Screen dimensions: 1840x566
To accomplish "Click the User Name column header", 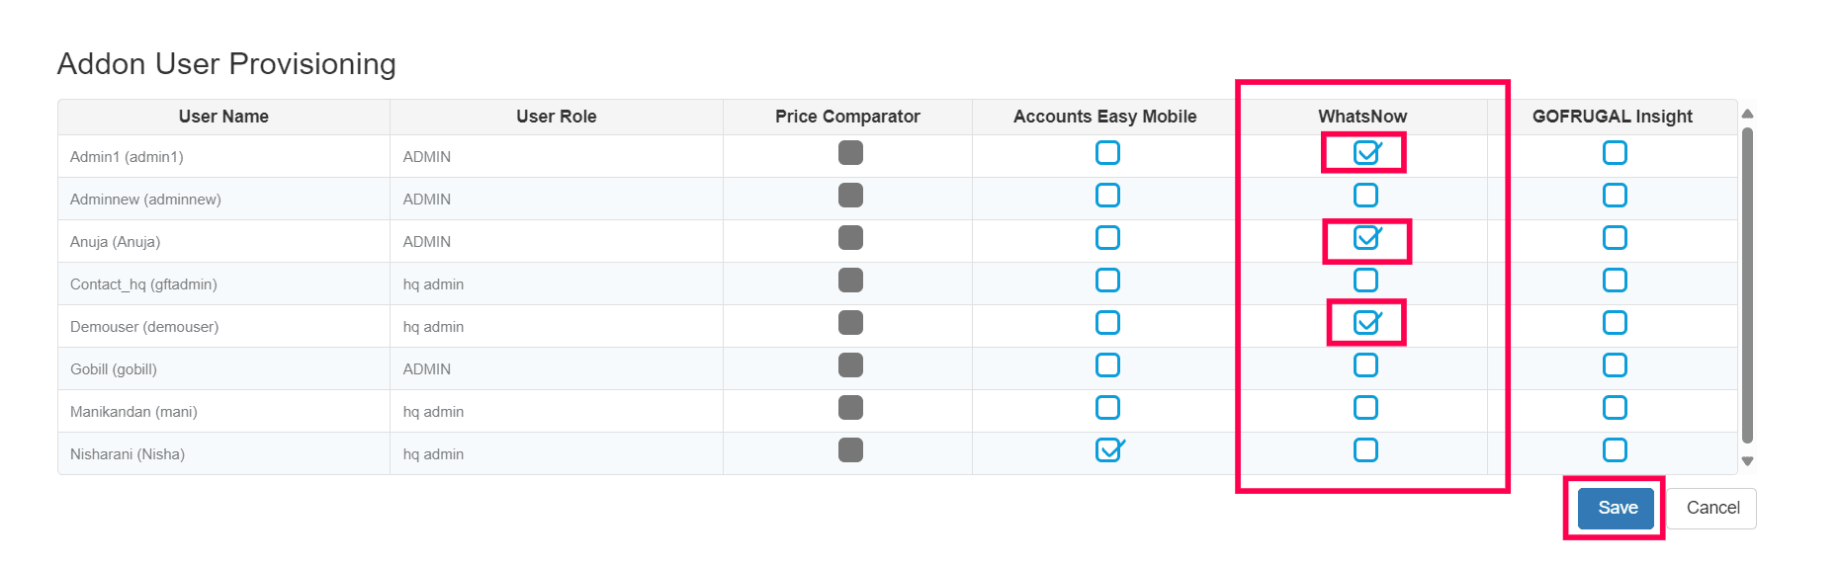I will (x=223, y=117).
